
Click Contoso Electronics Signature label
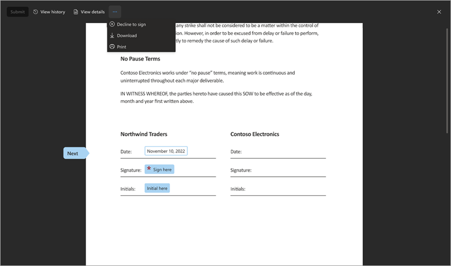(241, 170)
